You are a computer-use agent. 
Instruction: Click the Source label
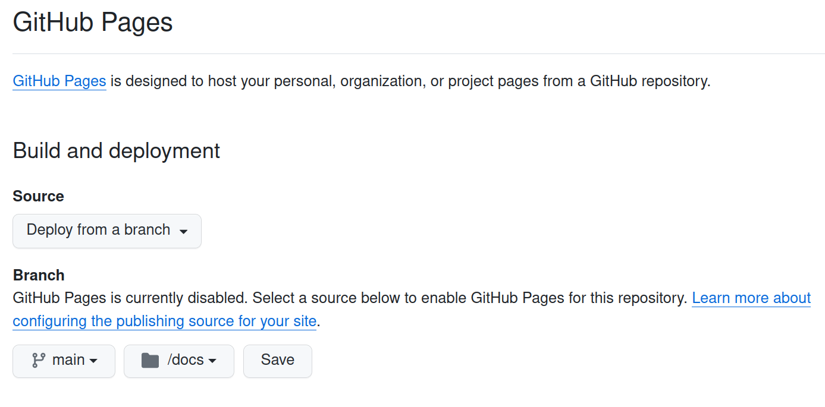[38, 196]
